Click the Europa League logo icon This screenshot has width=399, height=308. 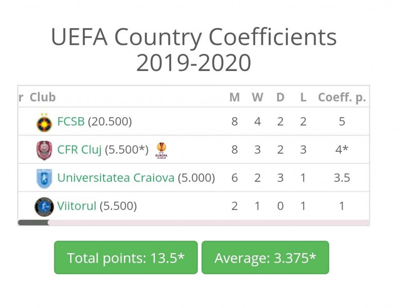161,150
